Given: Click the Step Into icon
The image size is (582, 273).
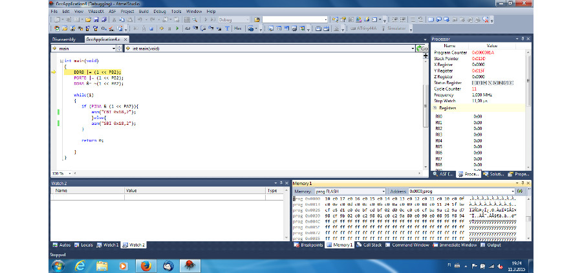Looking at the screenshot, I should [x=195, y=28].
